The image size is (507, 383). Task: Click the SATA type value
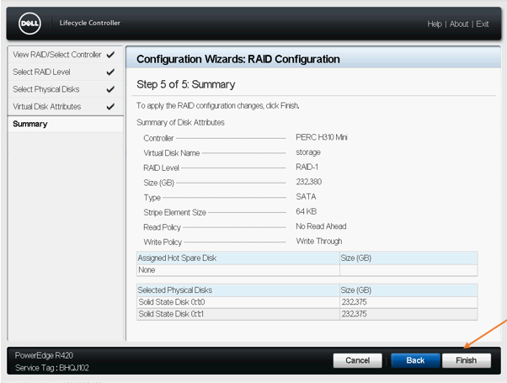306,196
